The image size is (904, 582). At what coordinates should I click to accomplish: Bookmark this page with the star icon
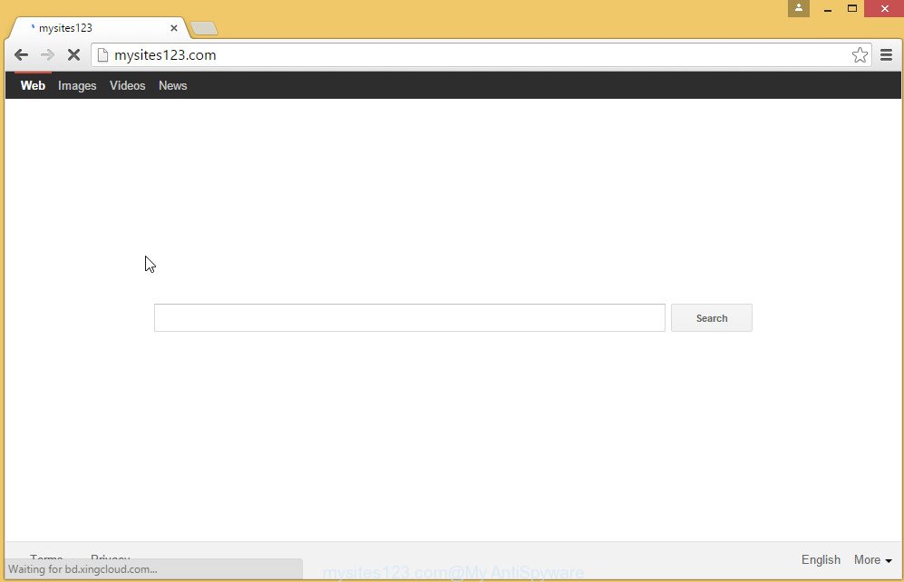(860, 55)
